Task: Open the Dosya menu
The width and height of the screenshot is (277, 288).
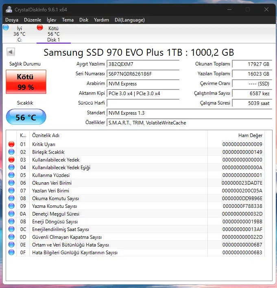Action: point(12,20)
